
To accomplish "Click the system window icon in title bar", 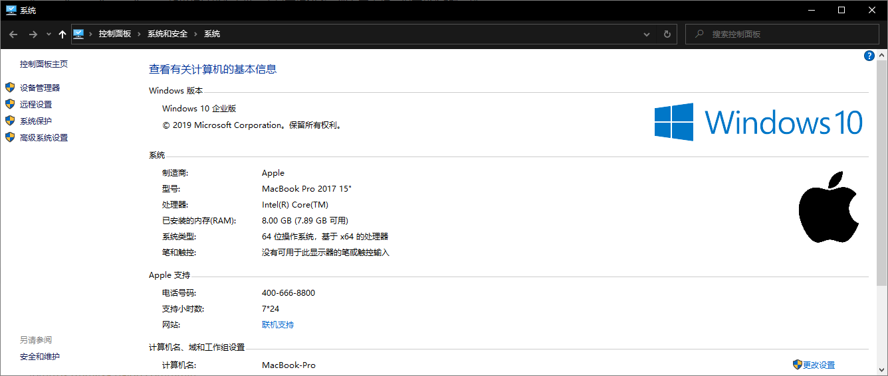I will [x=11, y=10].
